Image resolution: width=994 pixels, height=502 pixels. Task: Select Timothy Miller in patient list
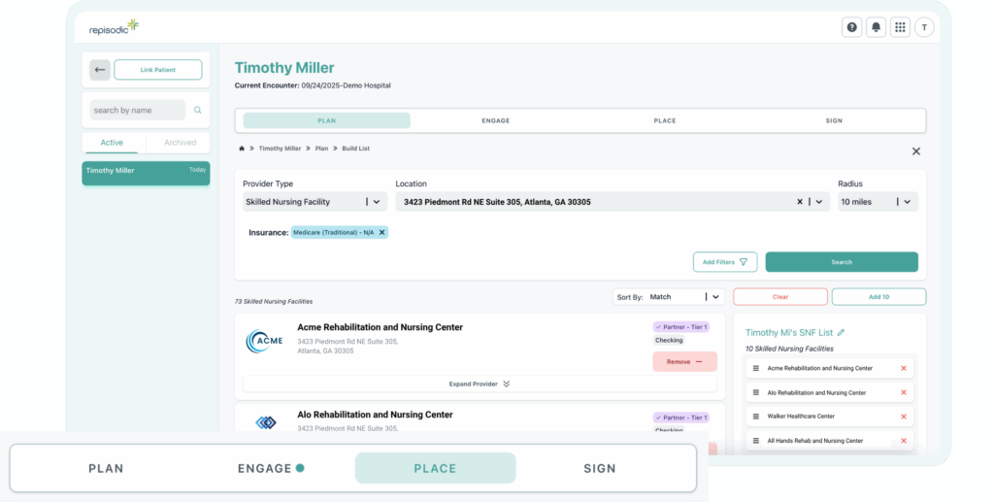pos(146,172)
